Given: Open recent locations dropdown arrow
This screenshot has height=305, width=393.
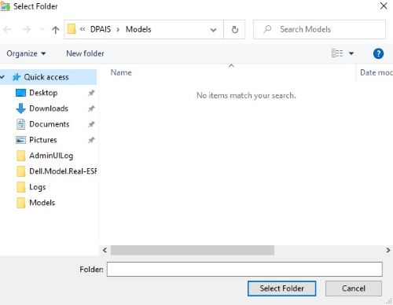Looking at the screenshot, I should [x=42, y=29].
